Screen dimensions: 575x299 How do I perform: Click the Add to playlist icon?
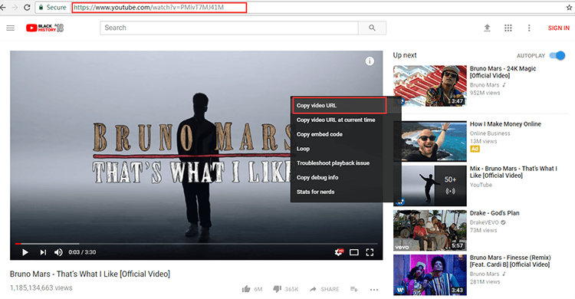[x=354, y=289]
